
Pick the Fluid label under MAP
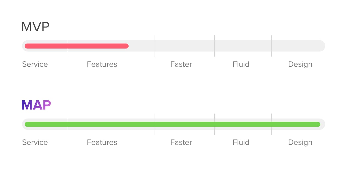pos(241,142)
